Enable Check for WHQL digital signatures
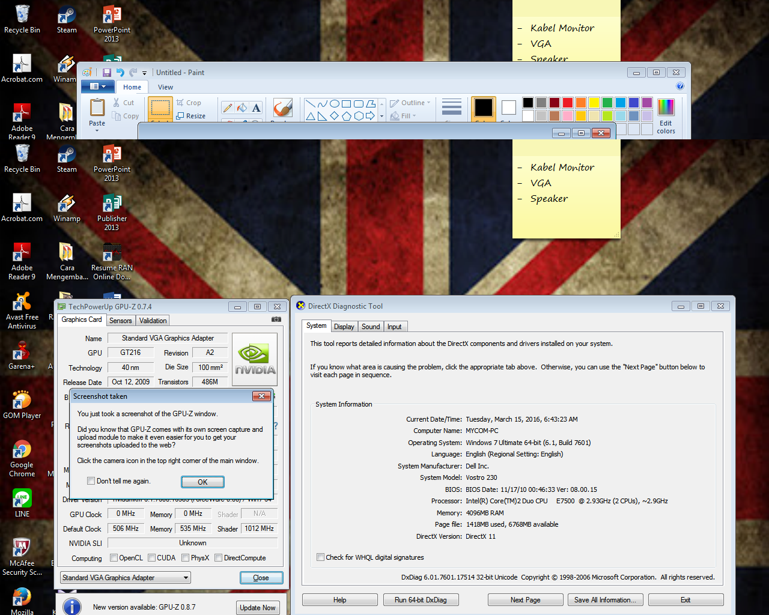This screenshot has width=769, height=615. 321,557
